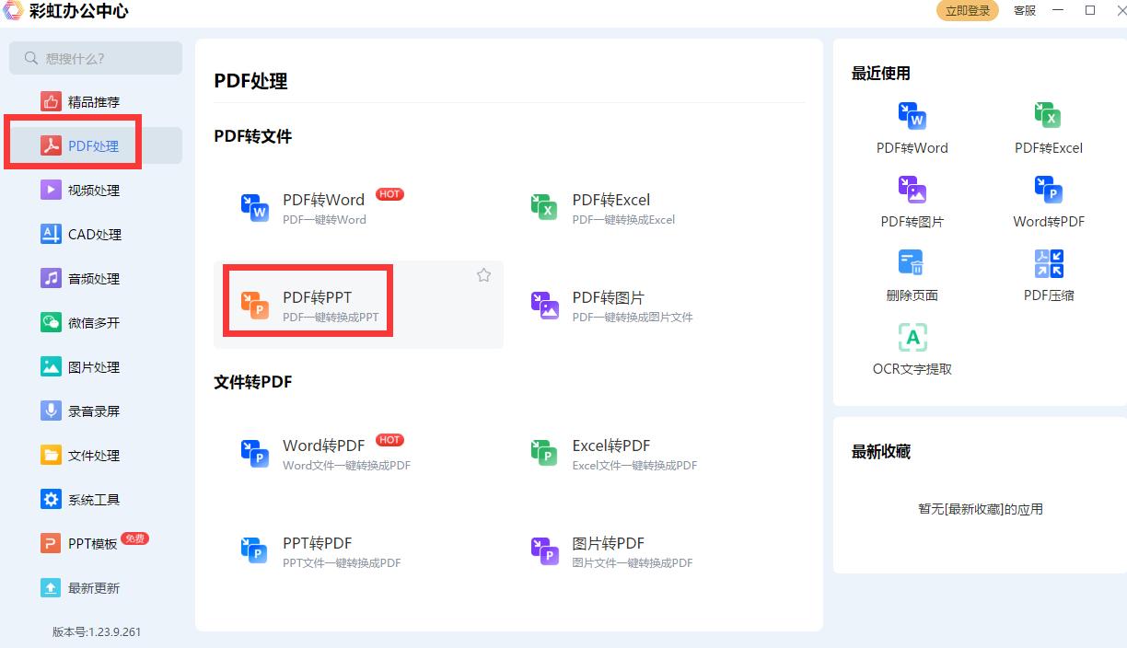Click the search box at top left

pos(96,57)
